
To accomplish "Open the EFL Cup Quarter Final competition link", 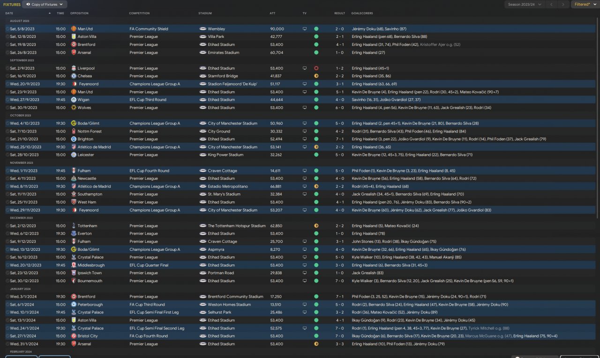I will (149, 265).
